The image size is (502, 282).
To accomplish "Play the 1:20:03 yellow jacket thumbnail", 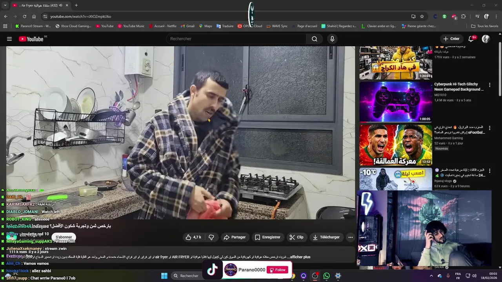I will (x=396, y=63).
